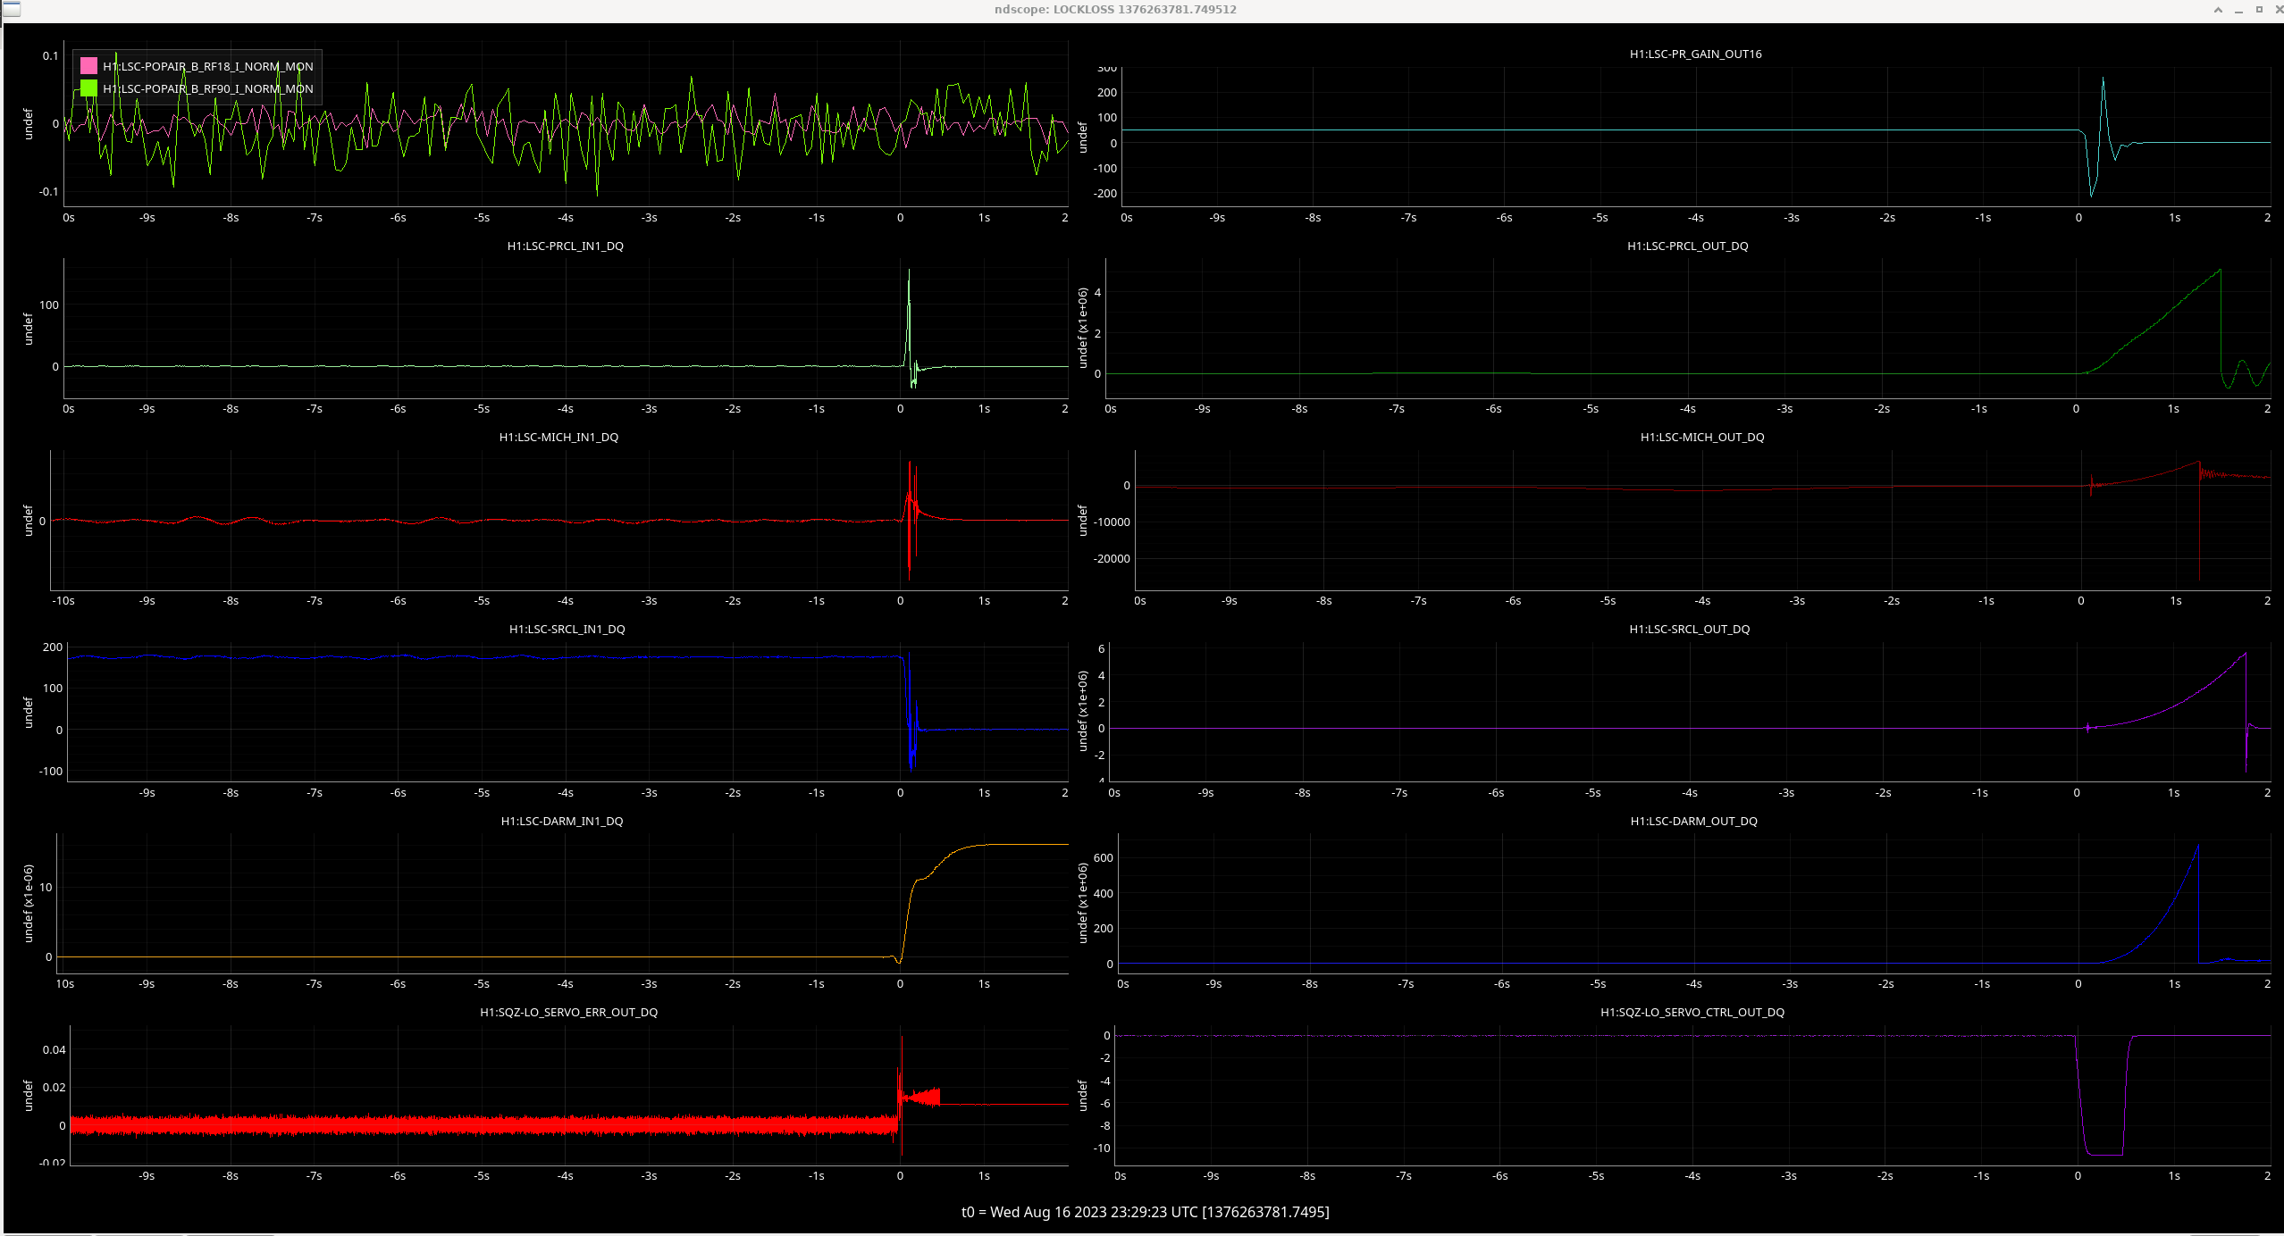
Task: Click plot title H1:LSC-MICH_OUT_DQ
Action: pos(1702,437)
